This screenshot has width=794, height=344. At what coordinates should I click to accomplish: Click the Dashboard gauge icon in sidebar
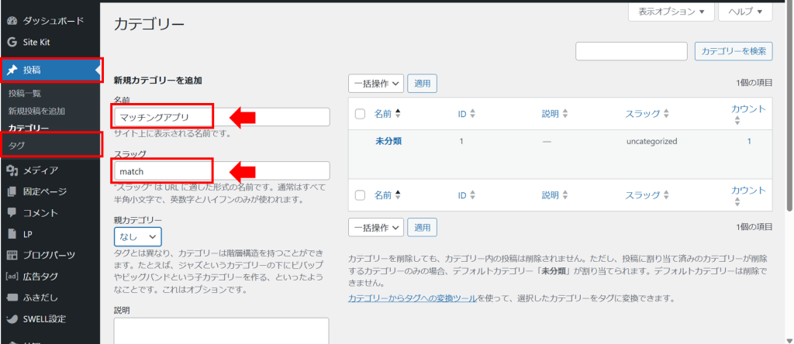pyautogui.click(x=12, y=19)
